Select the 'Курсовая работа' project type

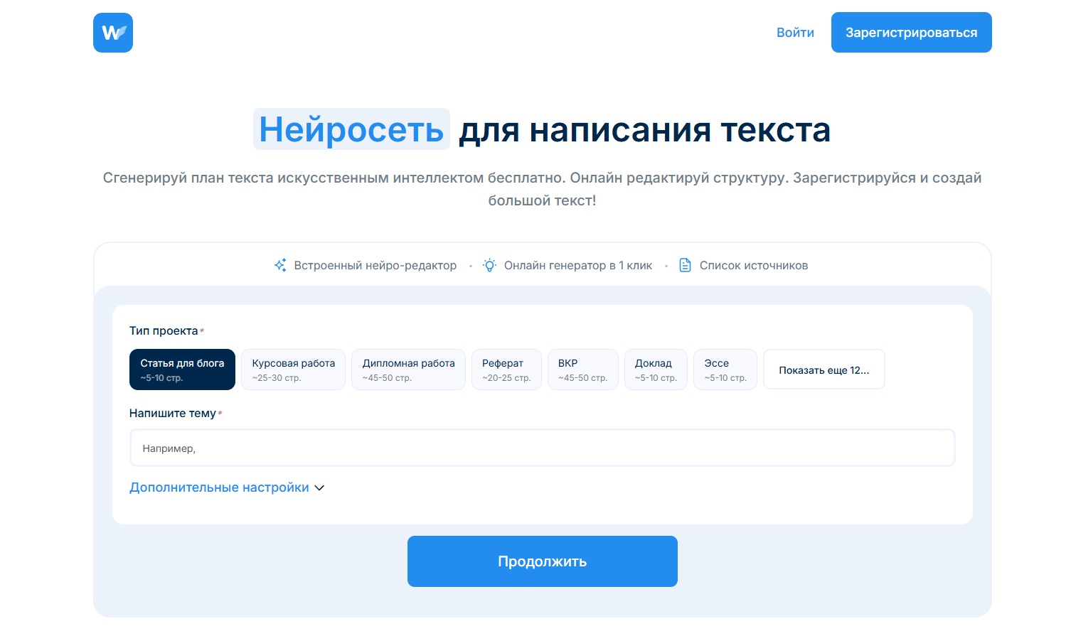[293, 369]
